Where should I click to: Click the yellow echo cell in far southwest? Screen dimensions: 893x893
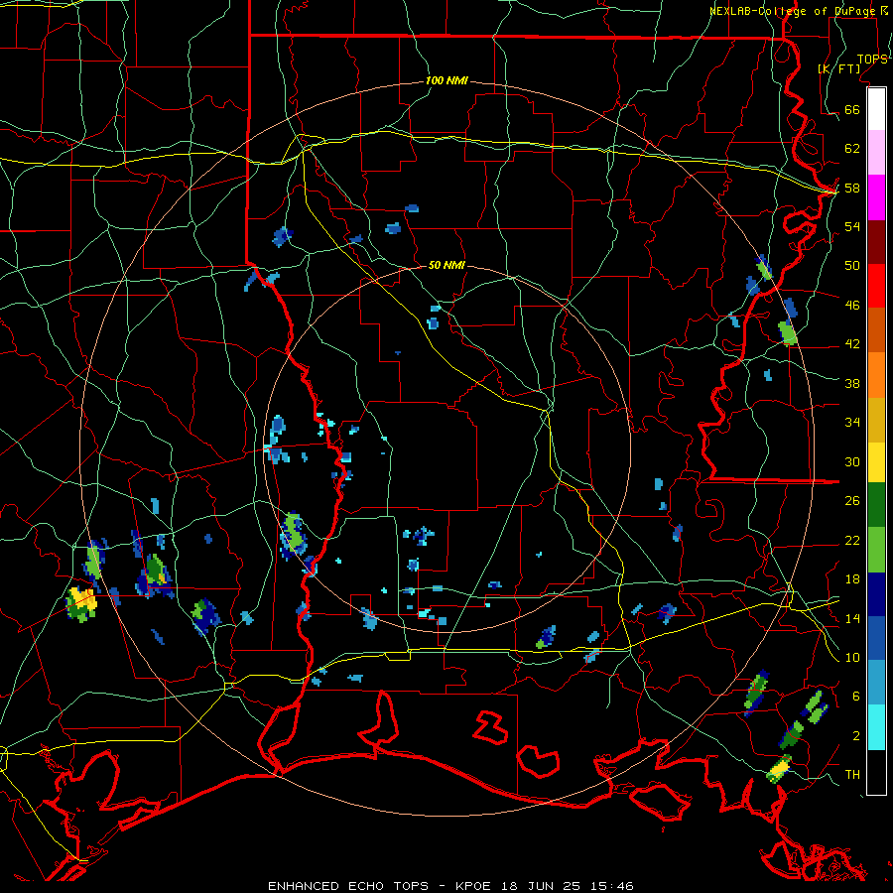click(x=81, y=603)
